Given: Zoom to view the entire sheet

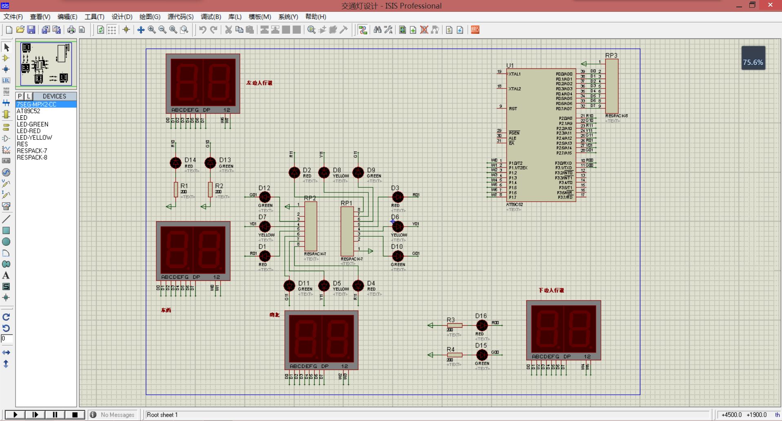Looking at the screenshot, I should coord(173,30).
